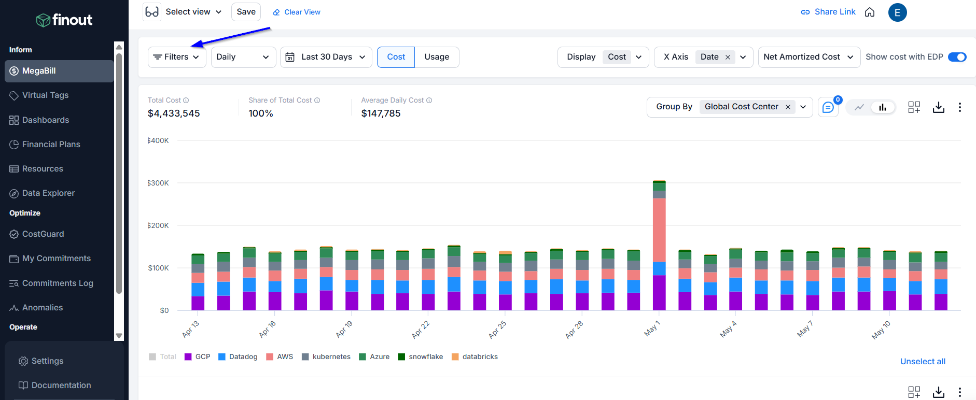This screenshot has width=976, height=400.
Task: Select the Cost tab
Action: click(x=396, y=57)
